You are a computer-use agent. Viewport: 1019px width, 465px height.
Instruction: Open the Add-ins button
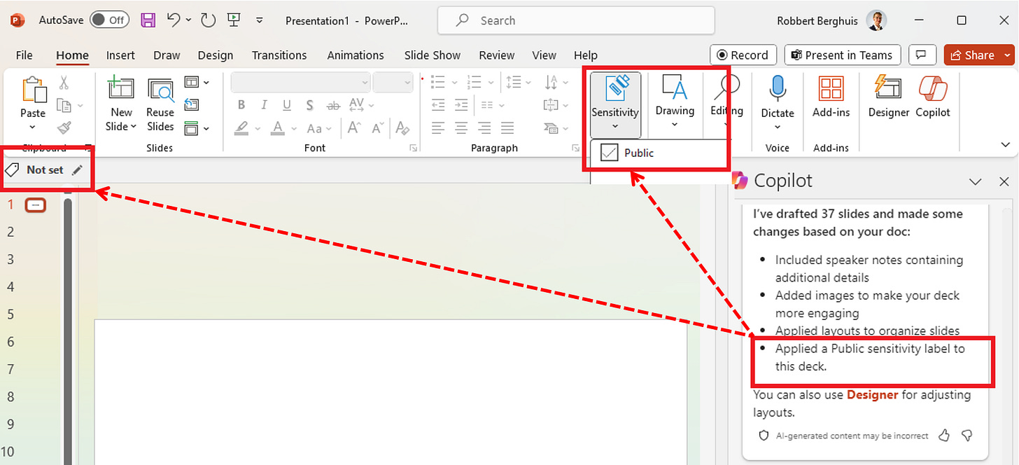point(831,97)
